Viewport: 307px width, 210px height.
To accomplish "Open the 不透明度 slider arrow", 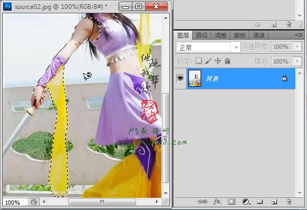I will click(x=297, y=47).
